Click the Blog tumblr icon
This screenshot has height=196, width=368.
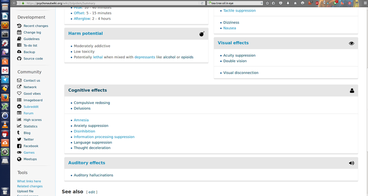coord(18,133)
